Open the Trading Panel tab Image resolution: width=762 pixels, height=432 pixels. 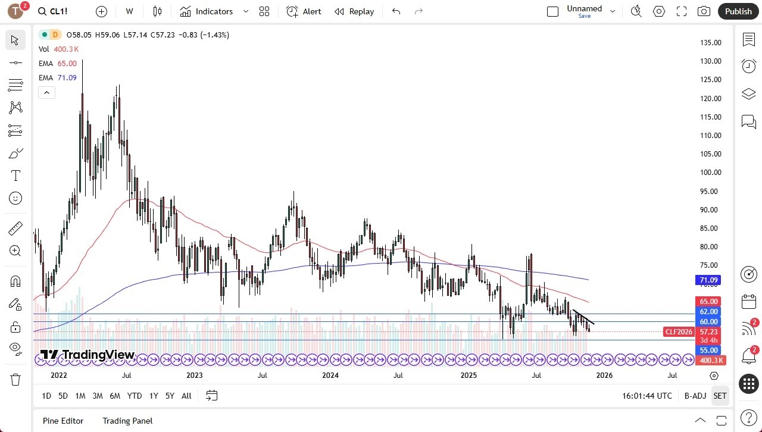pyautogui.click(x=127, y=421)
